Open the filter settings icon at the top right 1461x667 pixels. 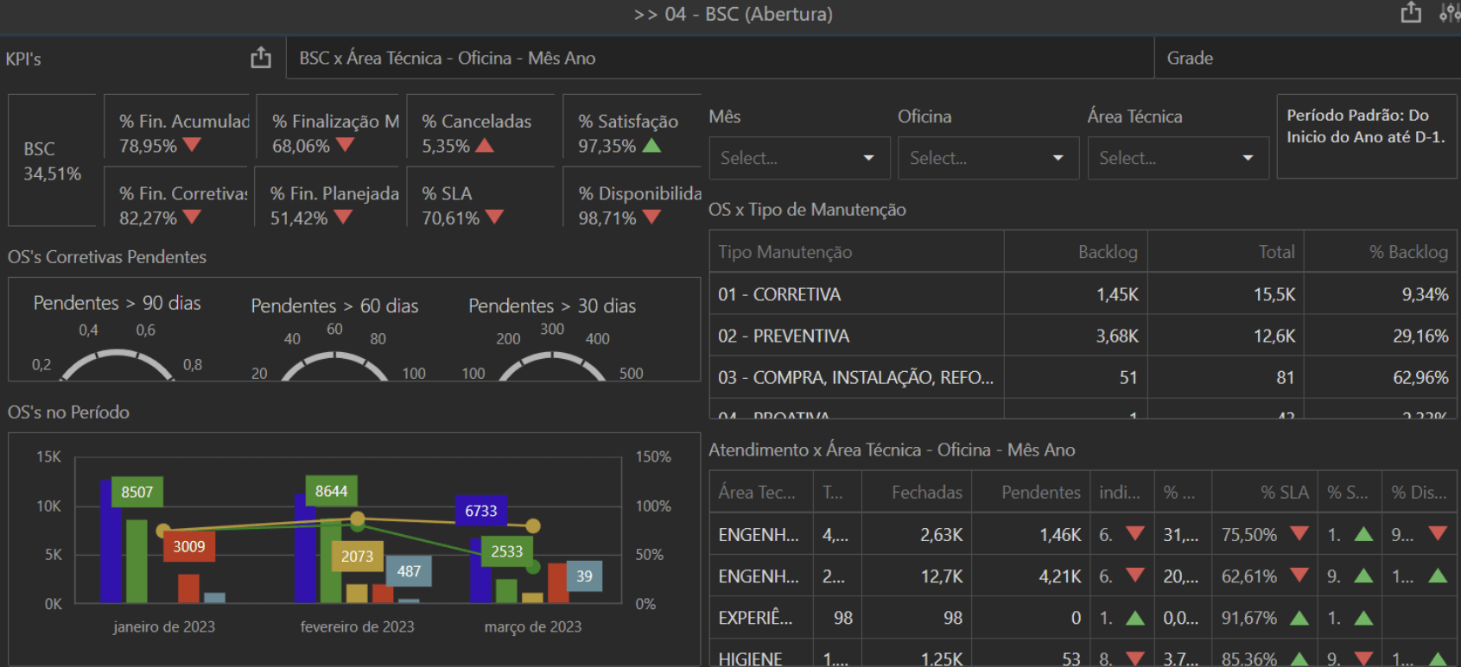(x=1451, y=13)
